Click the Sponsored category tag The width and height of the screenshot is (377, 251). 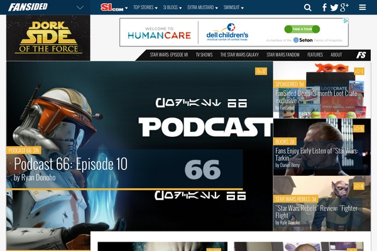290,84
